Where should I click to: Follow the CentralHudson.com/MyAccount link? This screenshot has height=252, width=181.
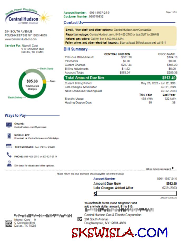(30, 127)
